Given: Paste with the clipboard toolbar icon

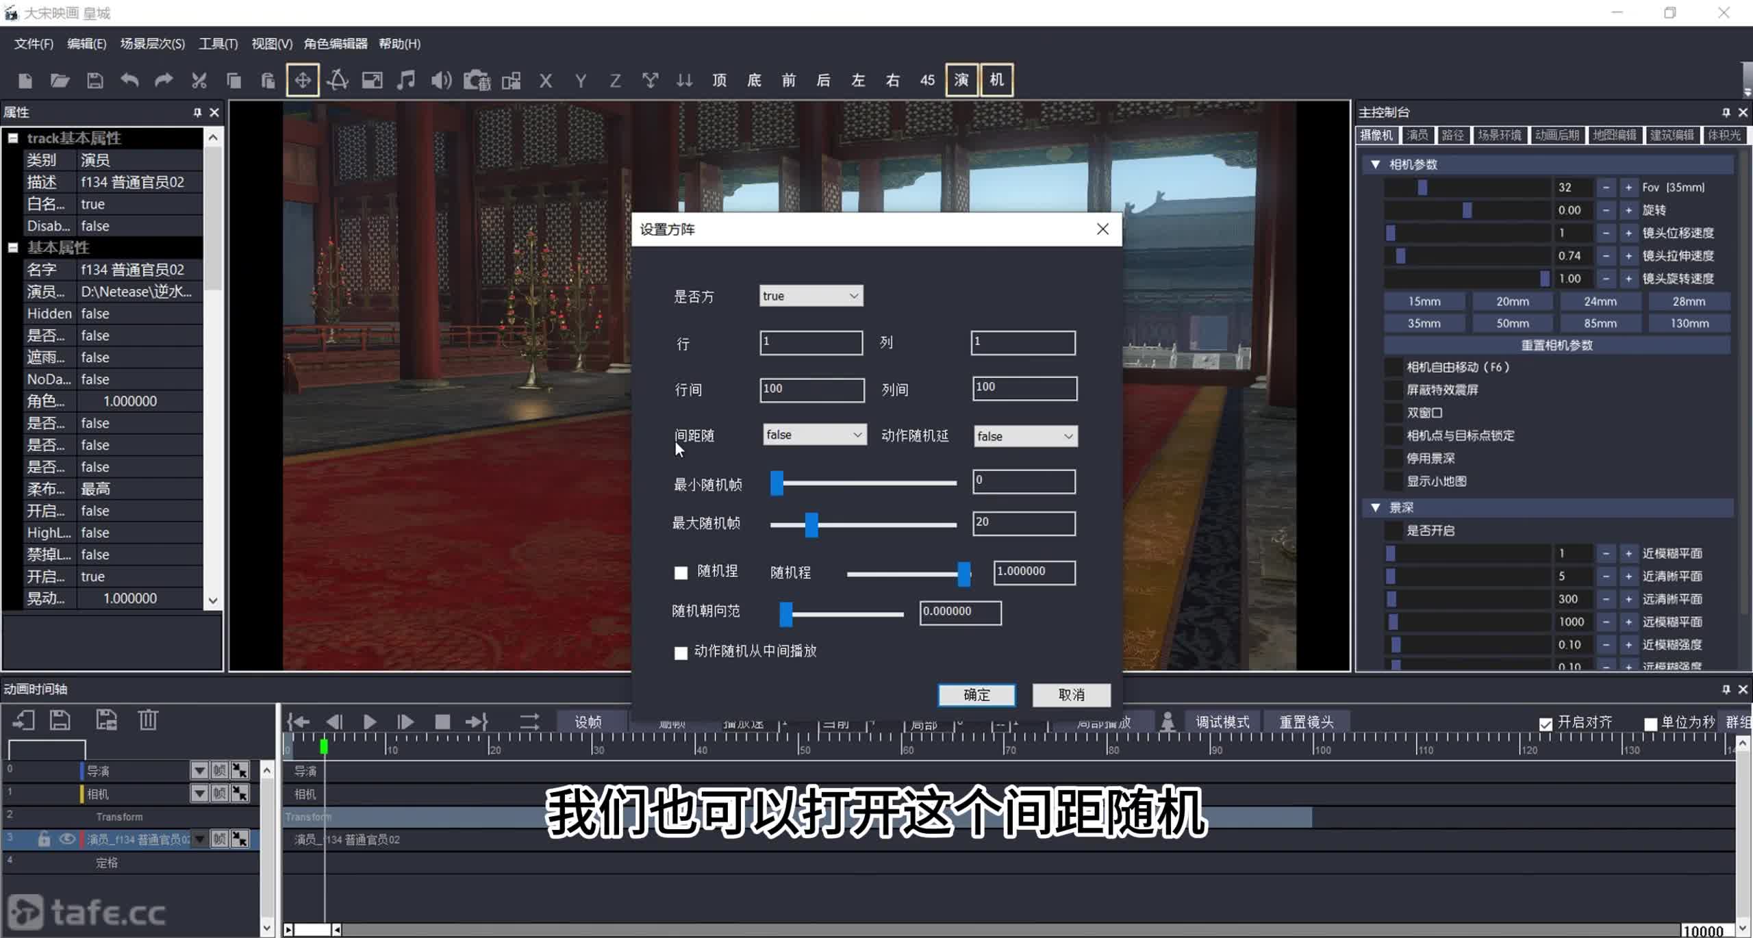Looking at the screenshot, I should tap(268, 81).
